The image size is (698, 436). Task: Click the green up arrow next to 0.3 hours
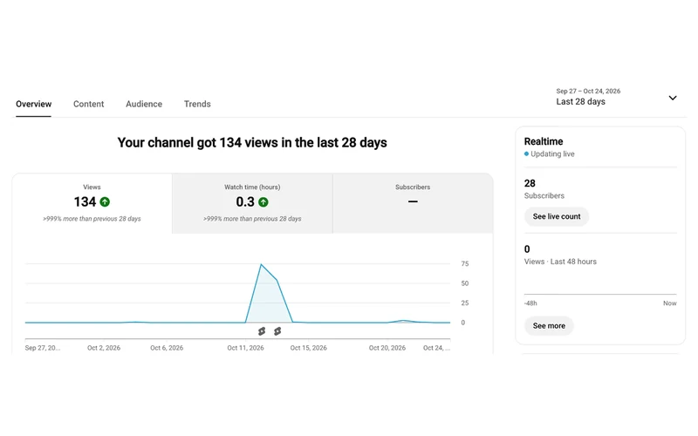[x=263, y=202]
